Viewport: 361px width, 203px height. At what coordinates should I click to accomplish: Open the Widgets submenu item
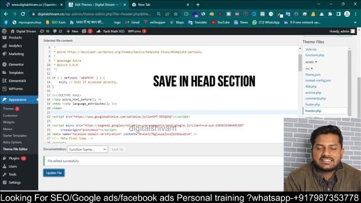(9, 122)
